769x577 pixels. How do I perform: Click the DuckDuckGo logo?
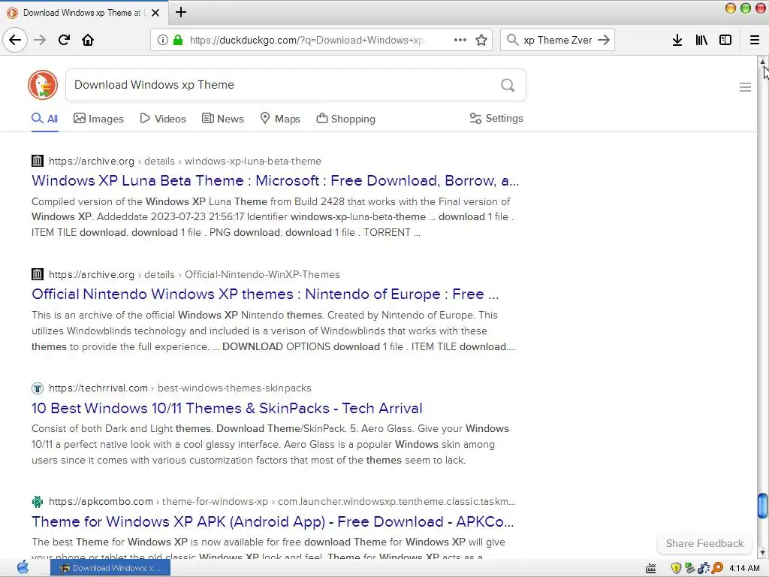pos(43,85)
